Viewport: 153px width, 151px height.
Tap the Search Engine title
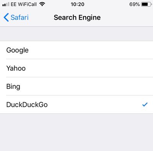[77, 18]
